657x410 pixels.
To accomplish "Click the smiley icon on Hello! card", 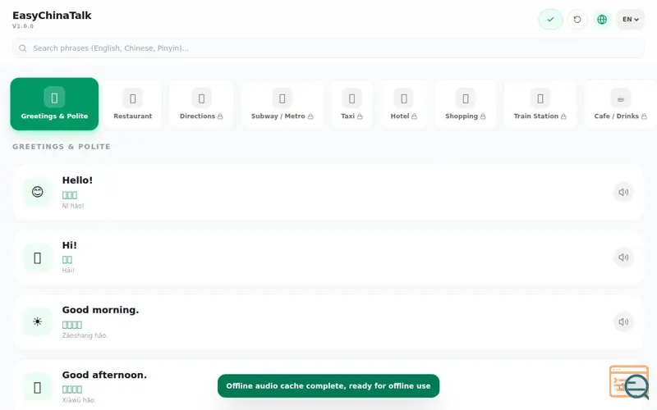I will (x=37, y=192).
